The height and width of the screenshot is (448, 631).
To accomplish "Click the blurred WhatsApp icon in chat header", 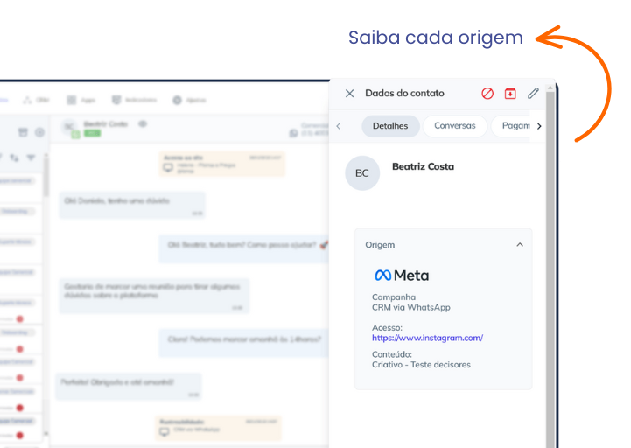I will 294,133.
